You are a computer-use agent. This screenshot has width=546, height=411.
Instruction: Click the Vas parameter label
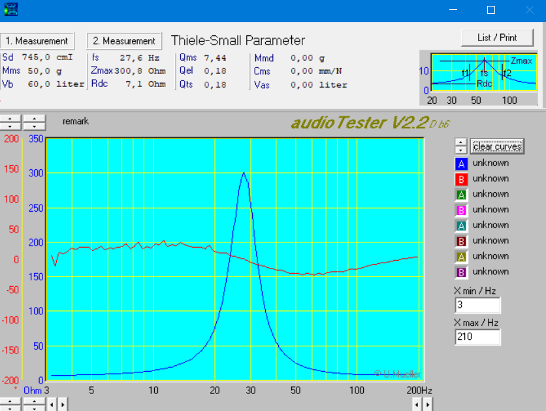(x=262, y=85)
